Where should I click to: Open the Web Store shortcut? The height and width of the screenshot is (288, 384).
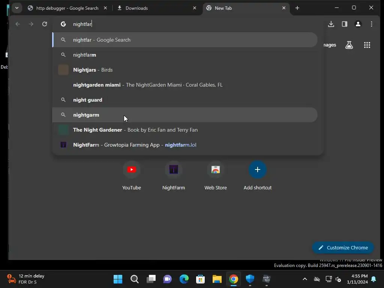216,175
